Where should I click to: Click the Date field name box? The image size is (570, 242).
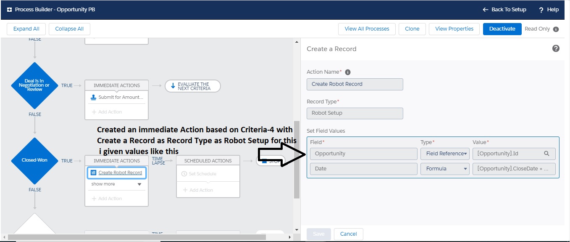click(x=364, y=169)
